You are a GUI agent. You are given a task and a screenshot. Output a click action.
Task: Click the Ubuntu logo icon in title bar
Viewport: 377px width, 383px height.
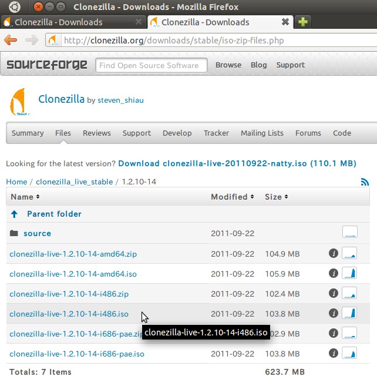click(15, 7)
